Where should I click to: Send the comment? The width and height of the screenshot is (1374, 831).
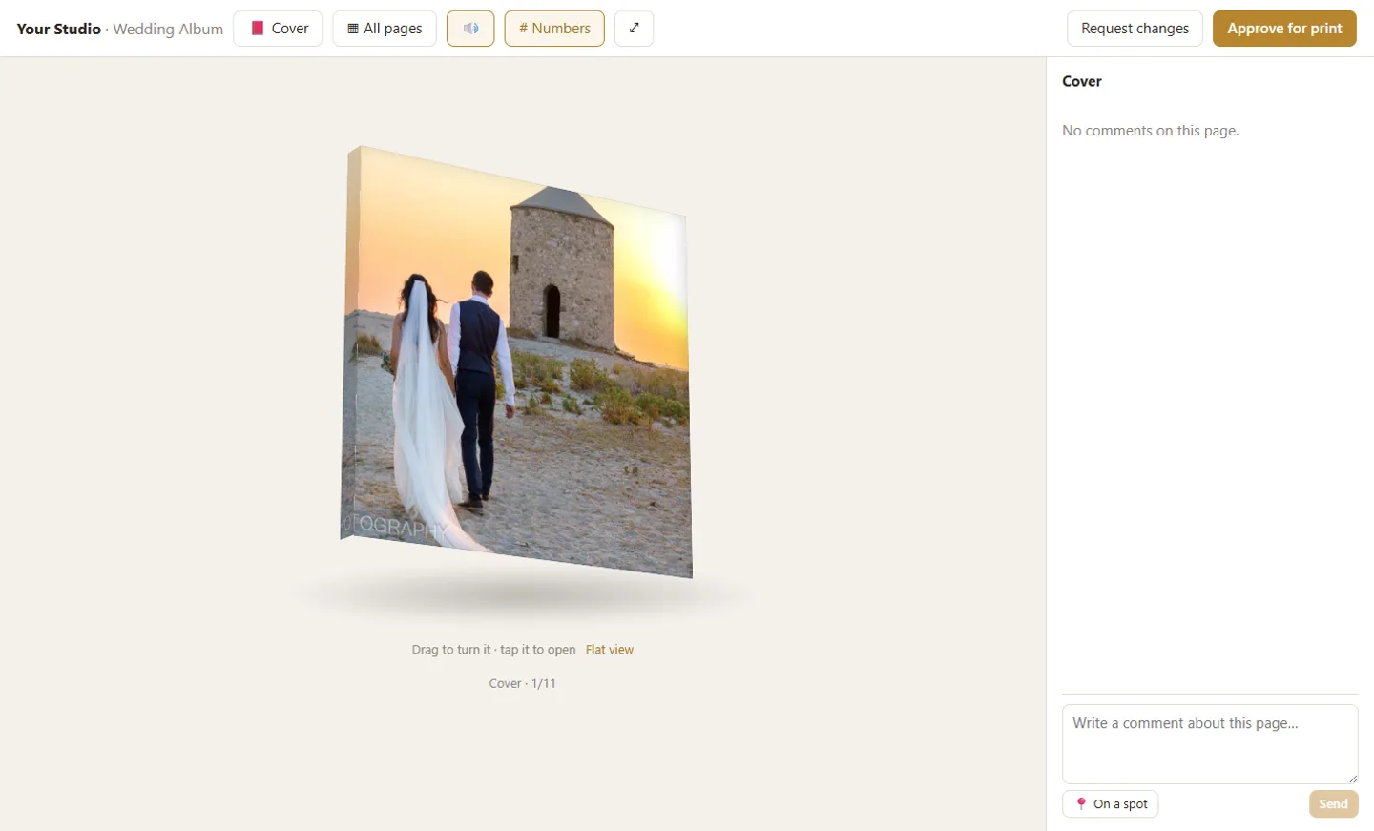pos(1333,804)
